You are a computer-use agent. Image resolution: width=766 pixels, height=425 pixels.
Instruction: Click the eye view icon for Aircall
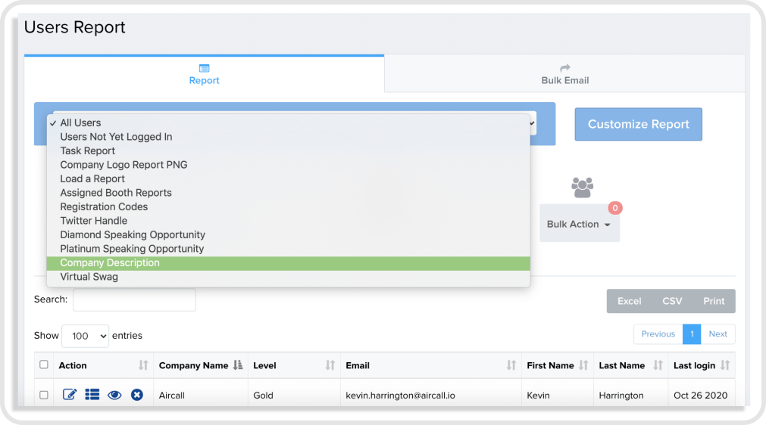[x=114, y=395]
